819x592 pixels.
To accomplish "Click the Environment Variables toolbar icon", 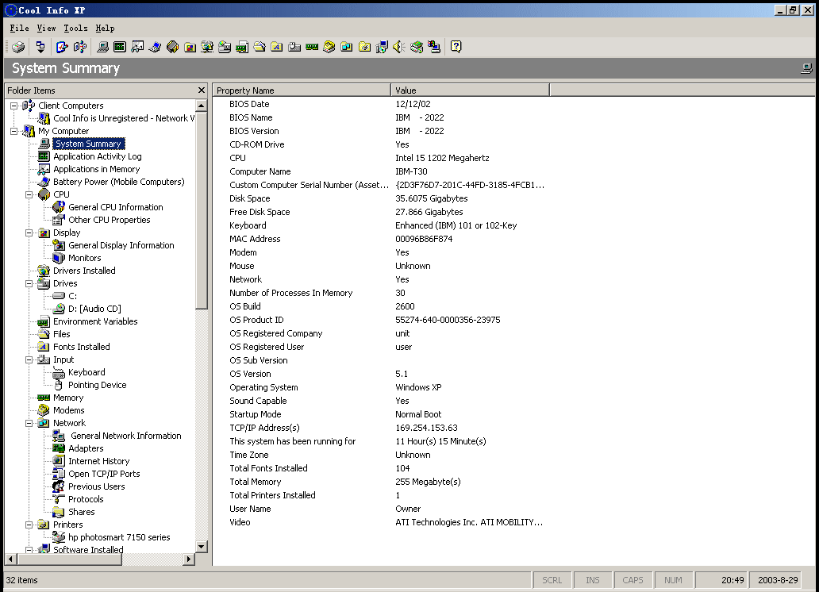I will (x=242, y=47).
